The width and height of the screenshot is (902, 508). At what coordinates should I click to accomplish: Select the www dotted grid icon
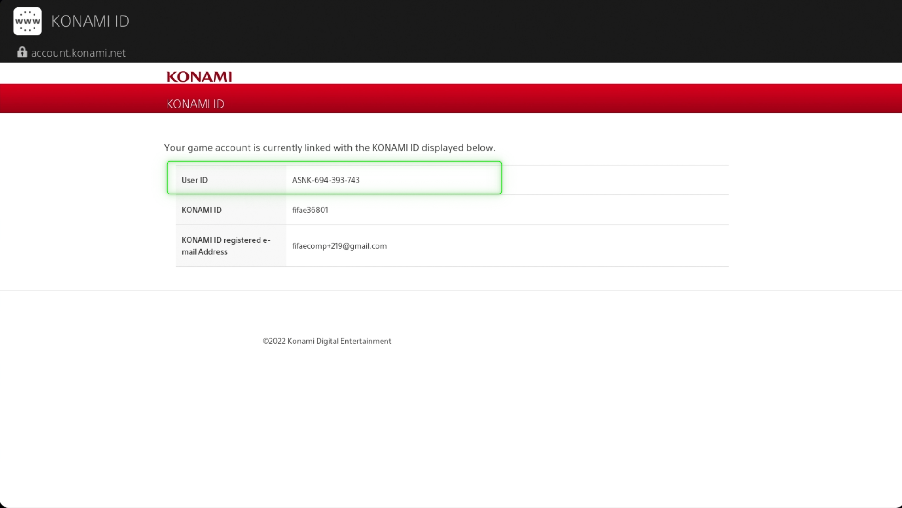coord(27,21)
